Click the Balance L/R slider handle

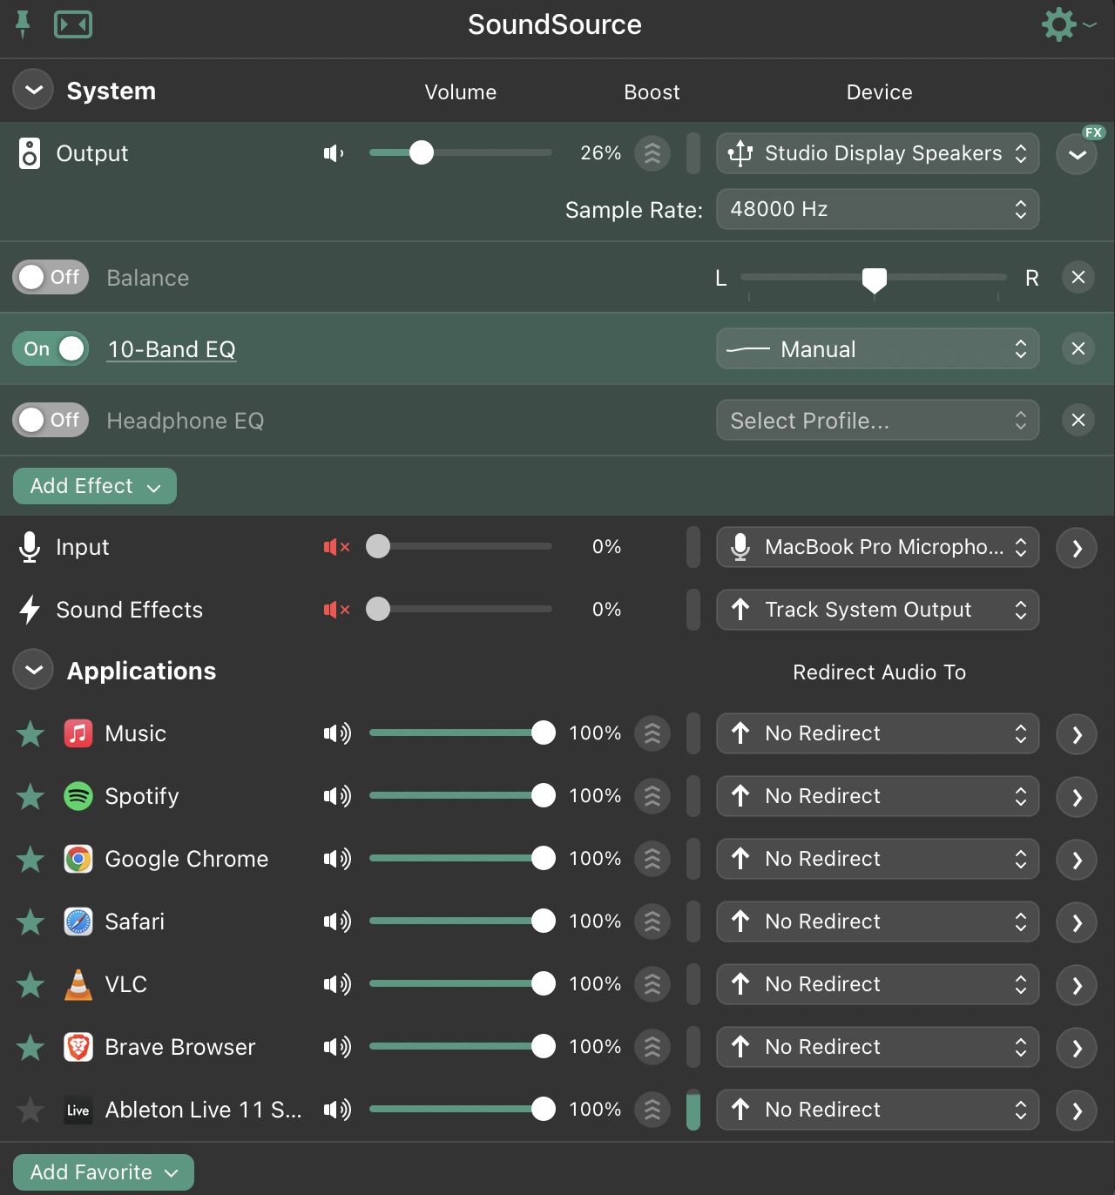[x=875, y=280]
